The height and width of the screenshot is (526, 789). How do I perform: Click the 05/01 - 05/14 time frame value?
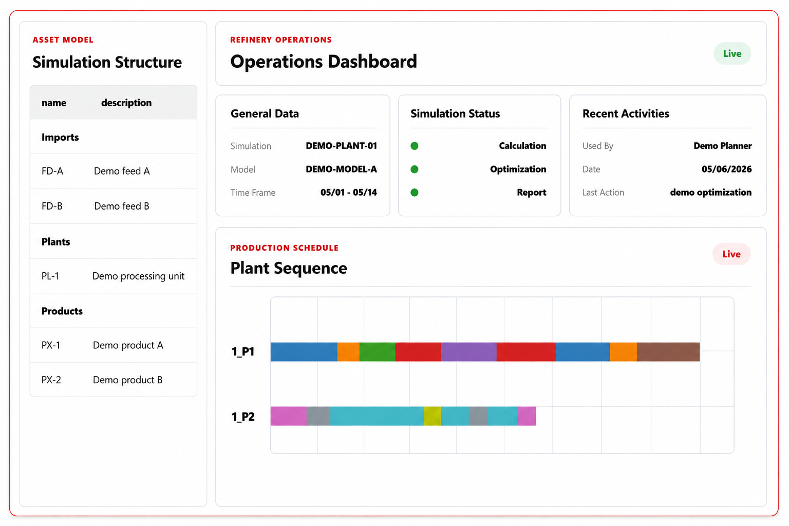pos(348,193)
